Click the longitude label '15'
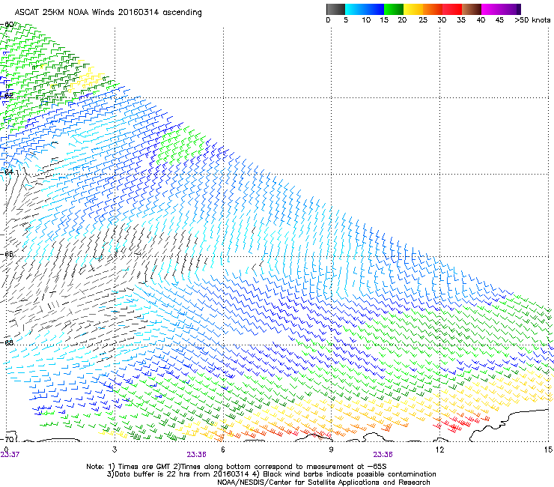This screenshot has height=487, width=554. tap(548, 450)
